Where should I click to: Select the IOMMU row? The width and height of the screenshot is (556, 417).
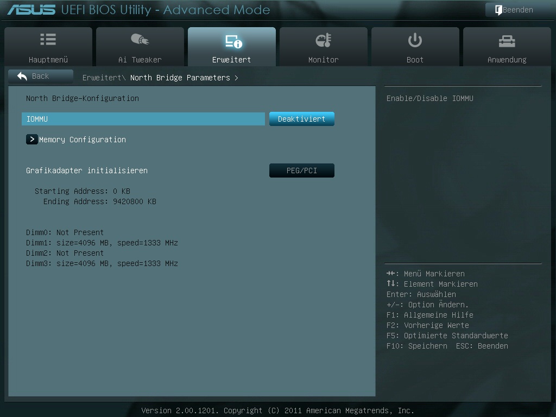coord(143,119)
